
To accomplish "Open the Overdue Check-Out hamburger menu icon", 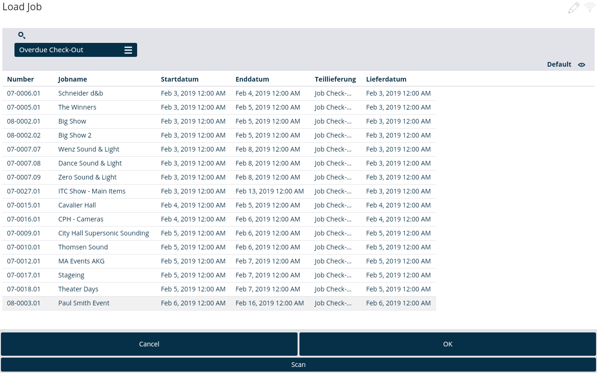I will point(128,50).
